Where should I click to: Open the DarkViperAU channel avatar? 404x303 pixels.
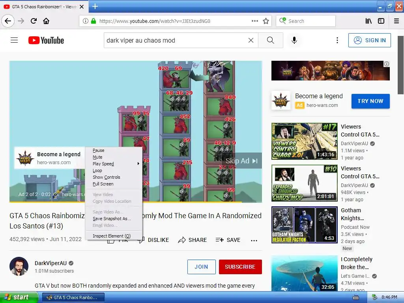tap(19, 266)
